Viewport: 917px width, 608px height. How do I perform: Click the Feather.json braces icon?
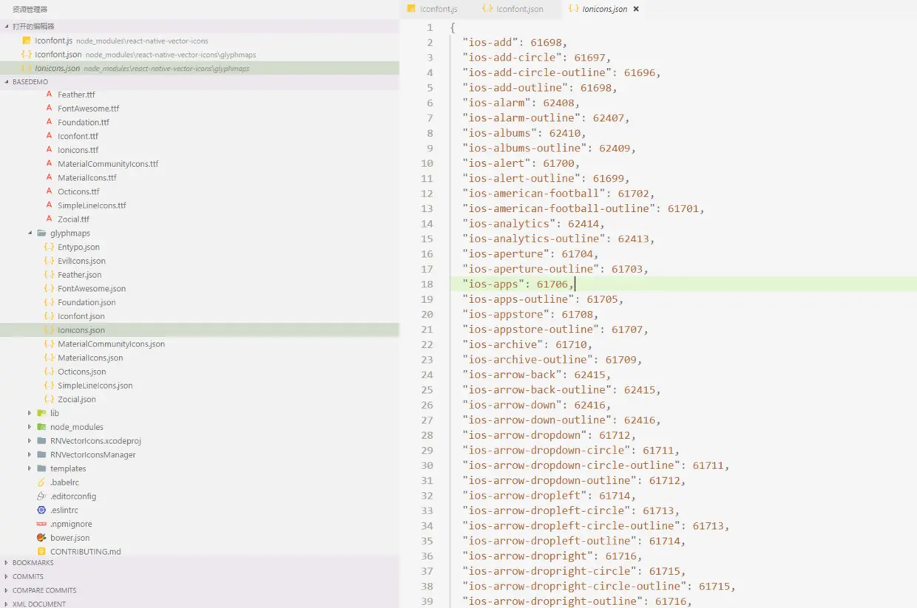[50, 275]
